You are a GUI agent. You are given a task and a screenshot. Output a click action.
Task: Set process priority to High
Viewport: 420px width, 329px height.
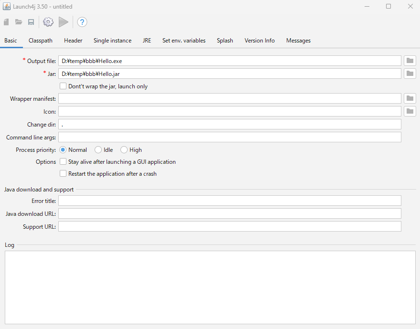124,149
